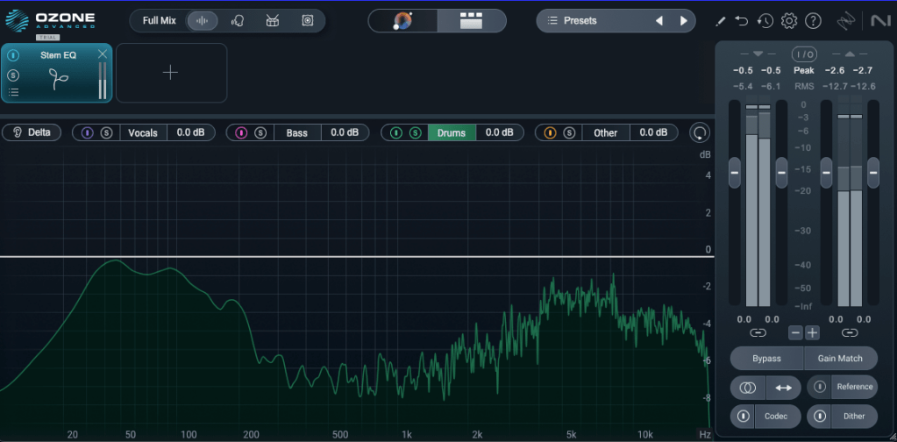
Task: Select the Drums stem tab
Action: 452,133
